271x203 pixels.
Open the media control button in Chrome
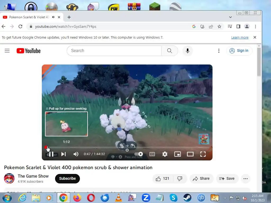tap(230, 26)
